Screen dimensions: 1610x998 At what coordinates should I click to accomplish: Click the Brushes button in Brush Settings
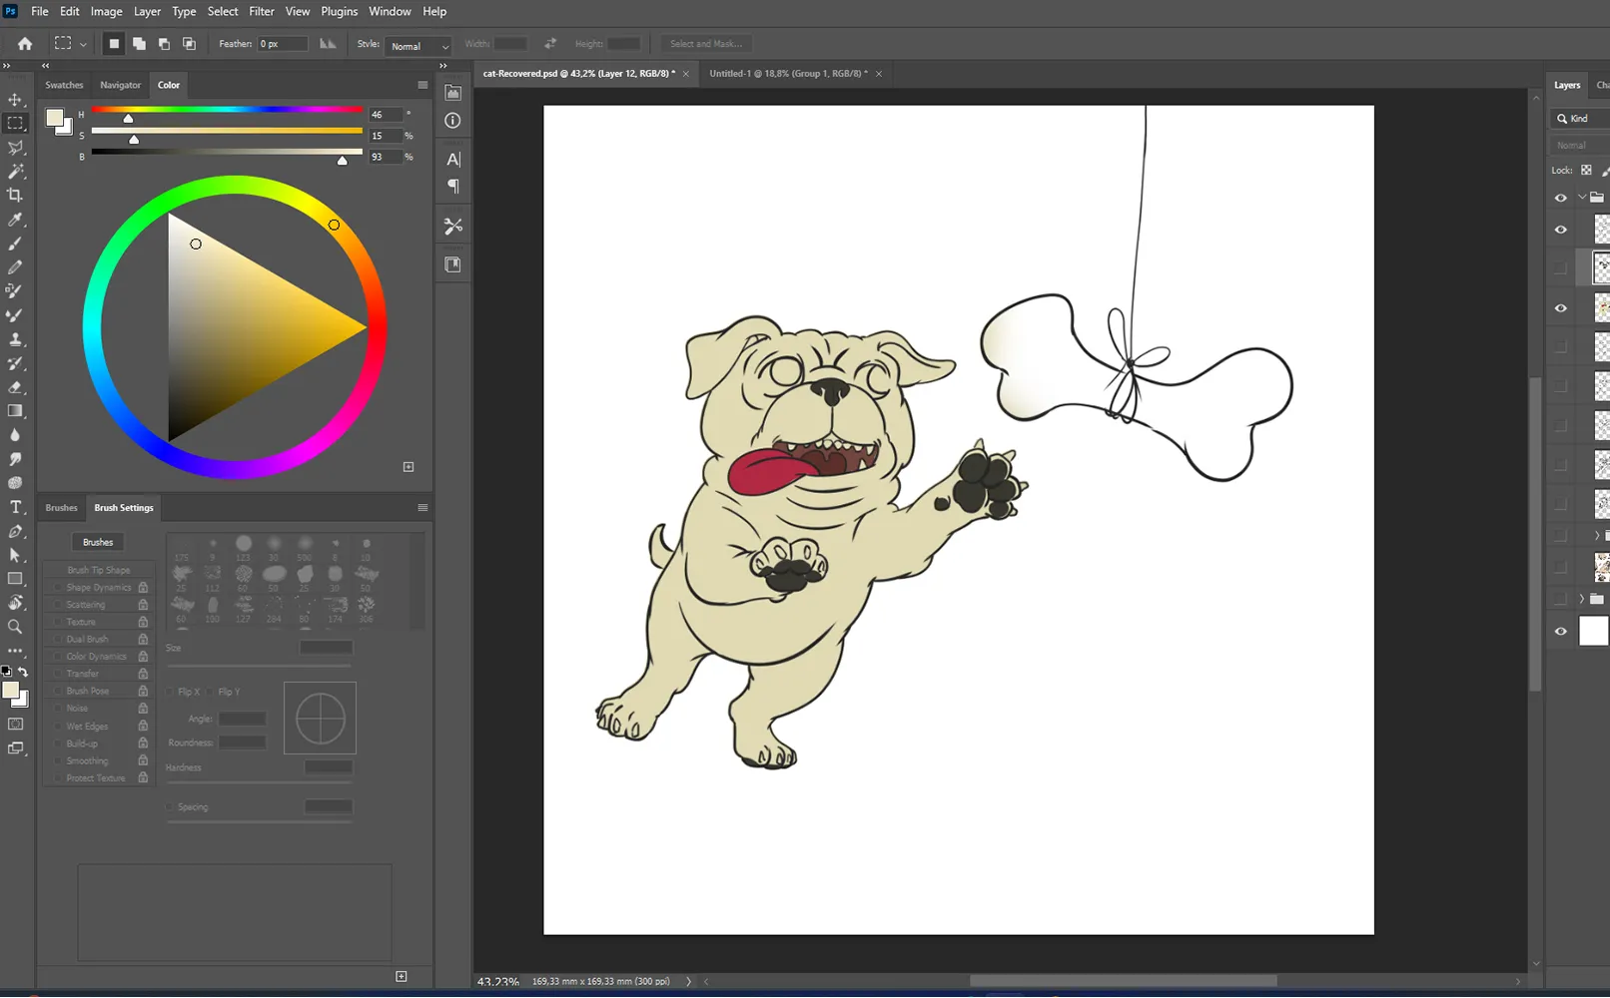tap(98, 542)
